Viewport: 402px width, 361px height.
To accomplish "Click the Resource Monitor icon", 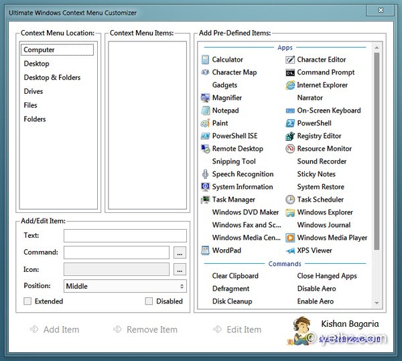I will tap(290, 149).
